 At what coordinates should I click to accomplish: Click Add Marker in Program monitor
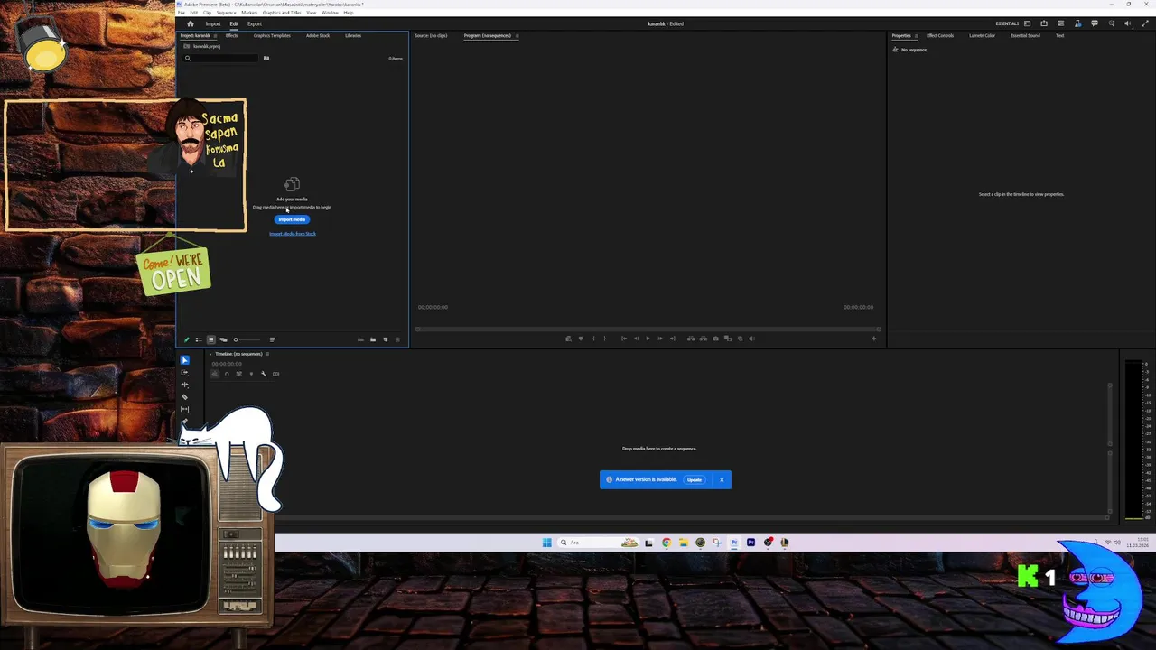(581, 339)
